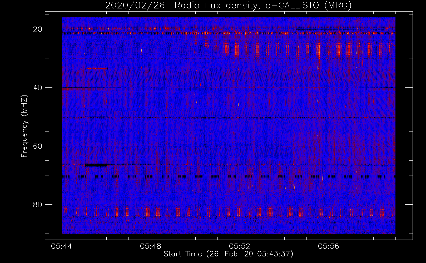Click the 05:48 time tick label
Screen dimensions: 426x263
[x=151, y=246]
